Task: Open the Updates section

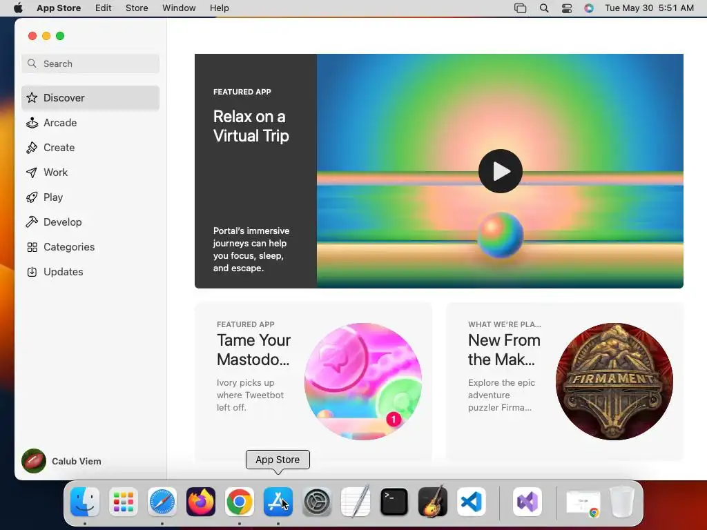Action: pos(90,272)
